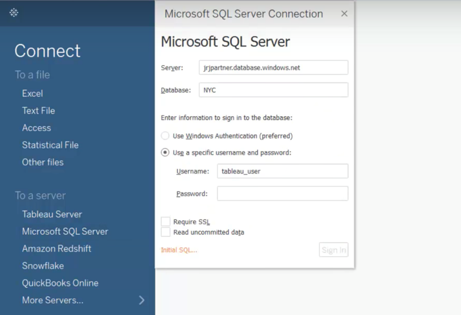Toggle Read uncommitted data checkbox
The width and height of the screenshot is (461, 315).
pos(165,232)
